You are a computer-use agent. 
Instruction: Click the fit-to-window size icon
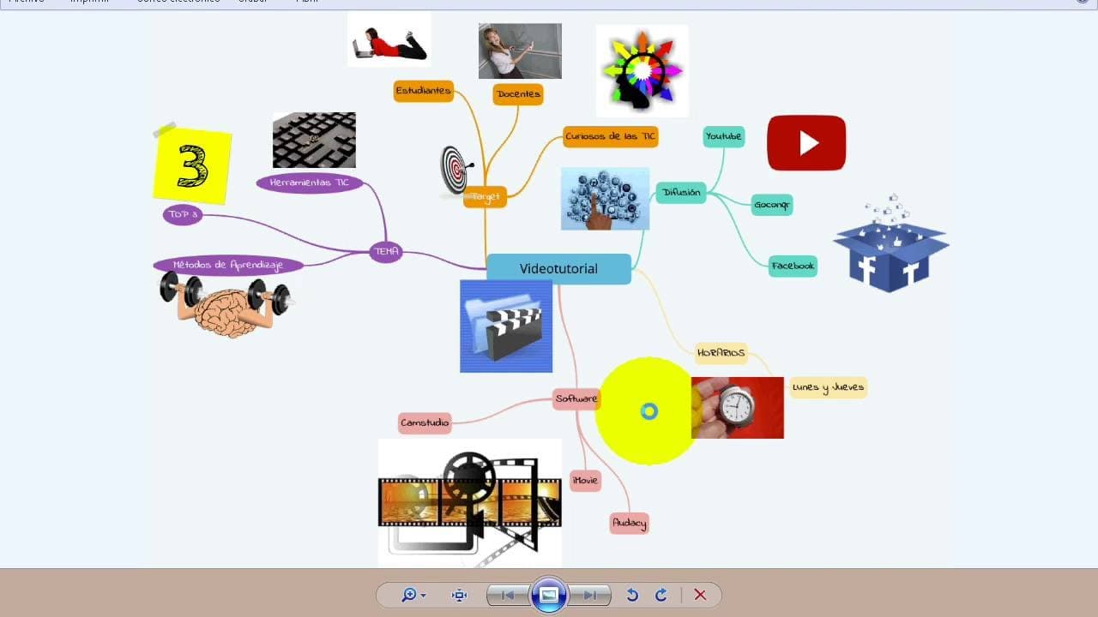point(459,595)
